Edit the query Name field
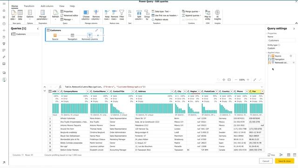The image size is (298, 168). click(281, 41)
